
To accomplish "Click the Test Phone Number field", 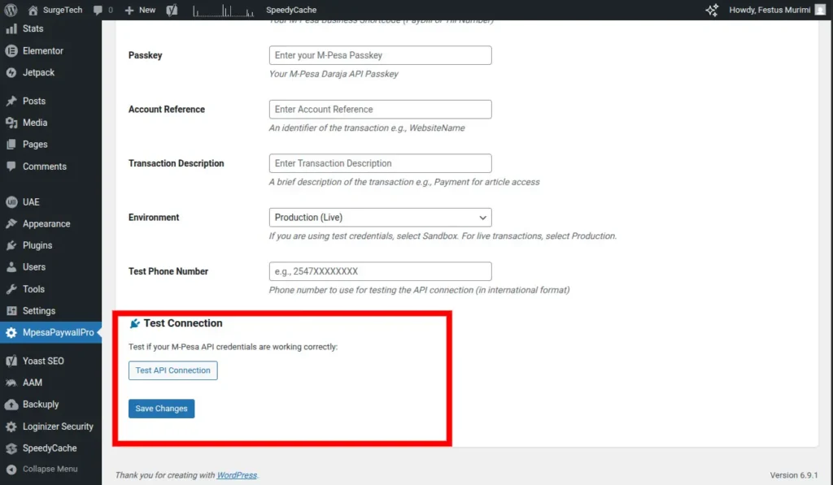I will click(380, 271).
